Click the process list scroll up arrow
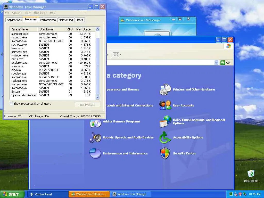264x198 pixels. (x=97, y=29)
